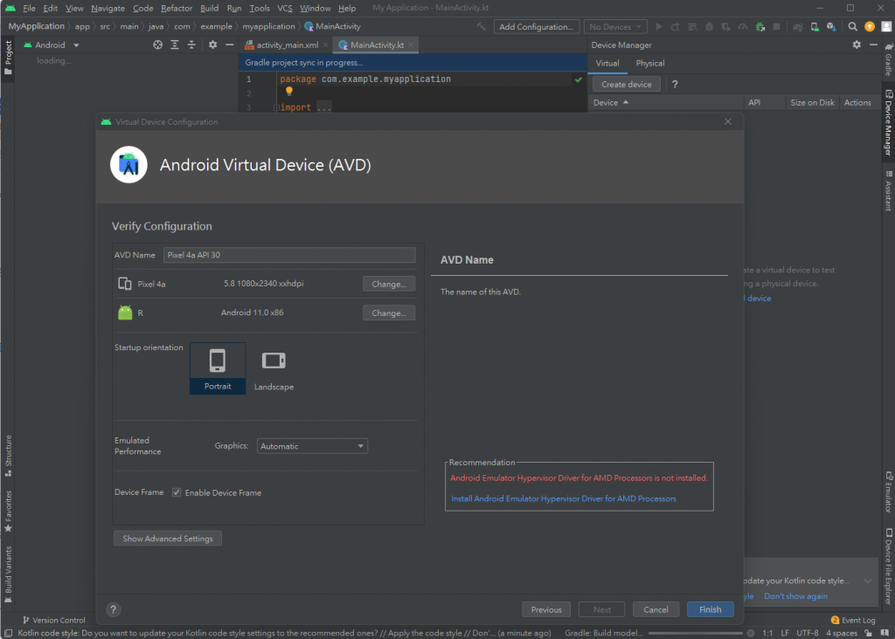895x639 pixels.
Task: Click the Gradle build progress bar
Action: pyautogui.click(x=696, y=633)
